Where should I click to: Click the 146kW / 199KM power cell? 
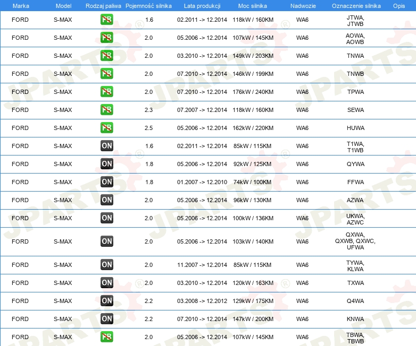coord(253,74)
